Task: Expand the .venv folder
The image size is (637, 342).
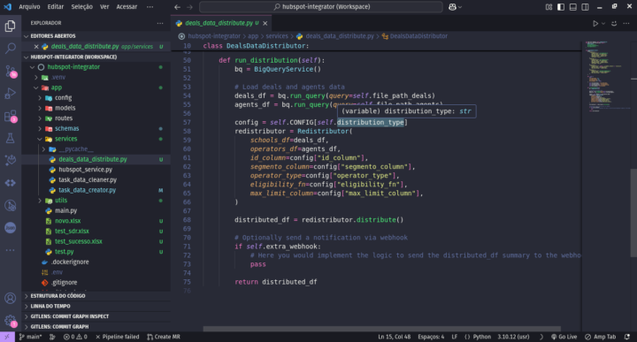Action: pyautogui.click(x=58, y=77)
